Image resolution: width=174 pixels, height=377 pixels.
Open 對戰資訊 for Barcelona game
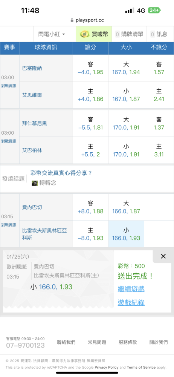coord(9,86)
